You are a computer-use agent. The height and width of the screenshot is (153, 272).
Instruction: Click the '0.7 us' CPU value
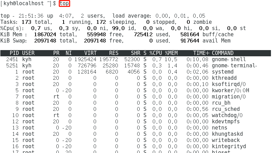(x=41, y=28)
